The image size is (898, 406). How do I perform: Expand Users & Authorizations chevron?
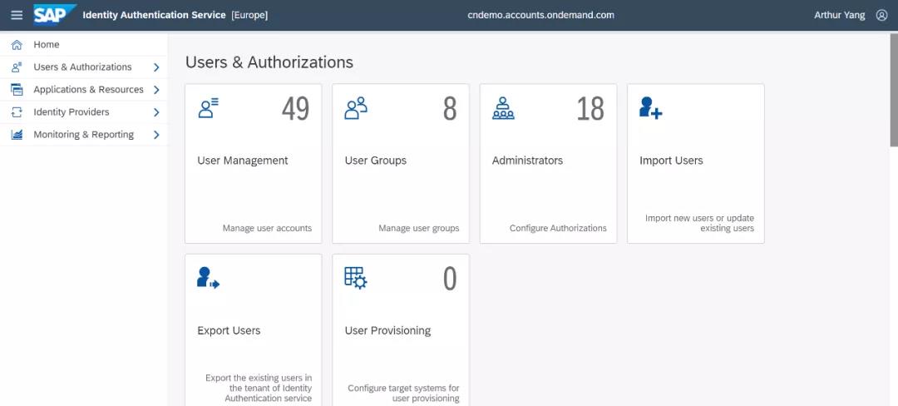(156, 67)
